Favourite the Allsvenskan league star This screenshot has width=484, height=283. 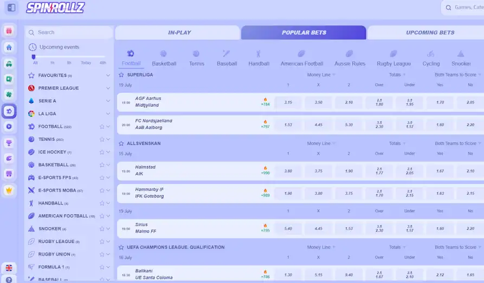(121, 143)
